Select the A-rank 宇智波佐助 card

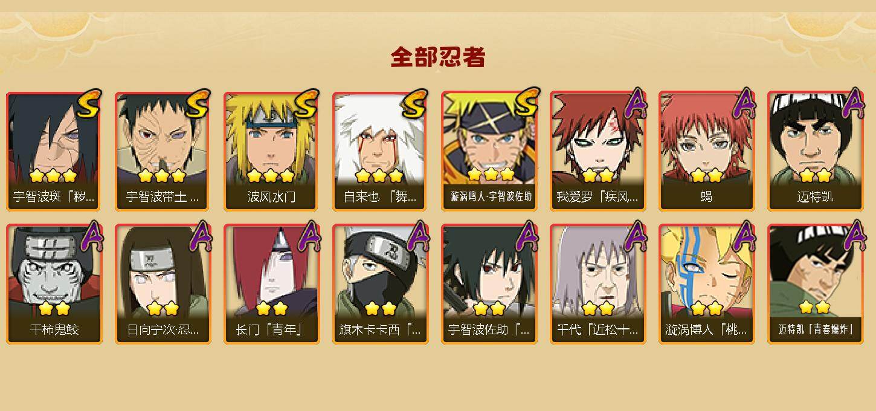click(x=489, y=284)
